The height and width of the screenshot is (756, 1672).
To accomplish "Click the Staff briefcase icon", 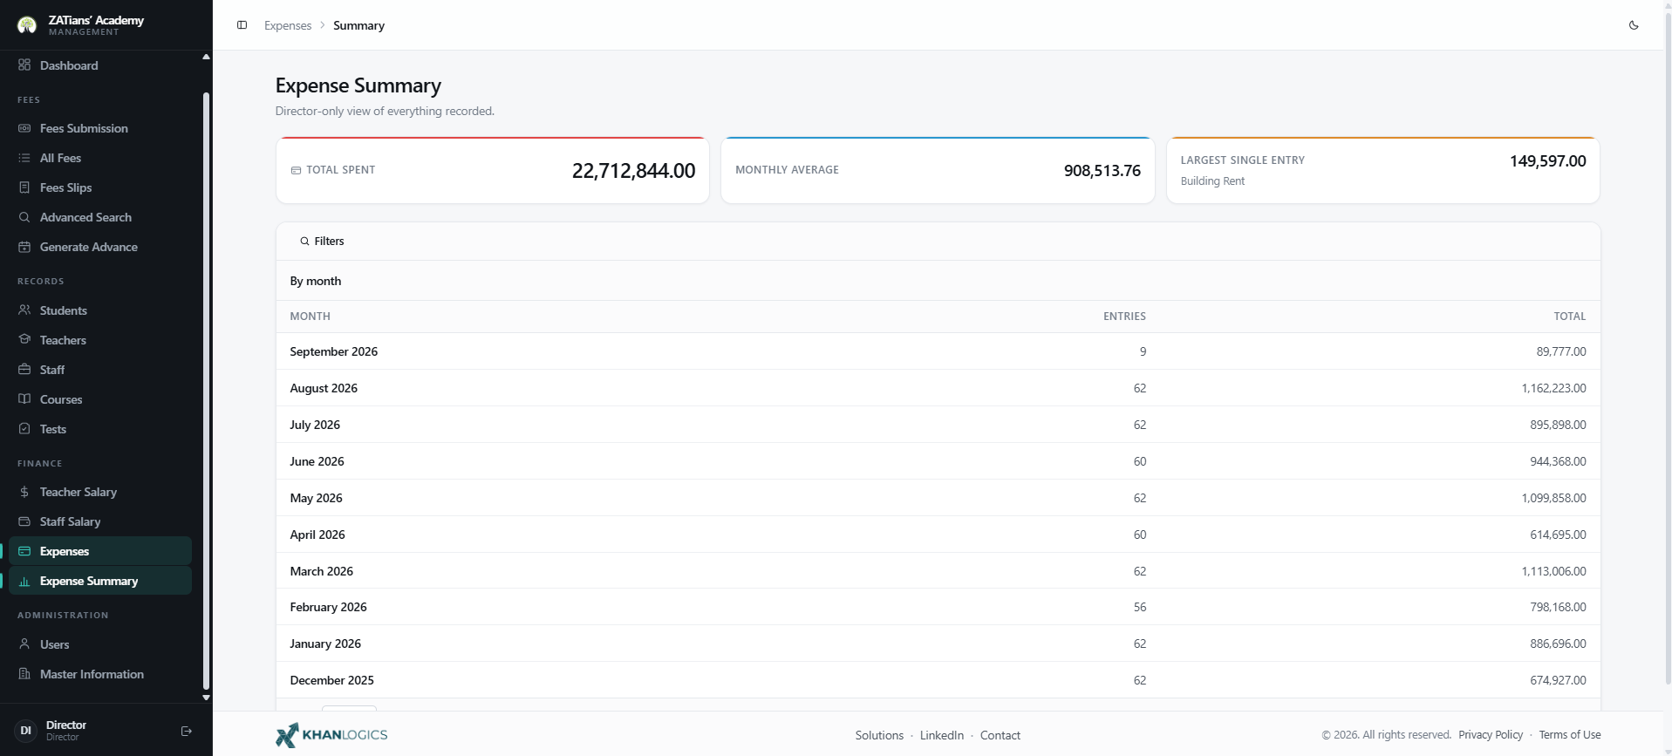I will tap(24, 370).
